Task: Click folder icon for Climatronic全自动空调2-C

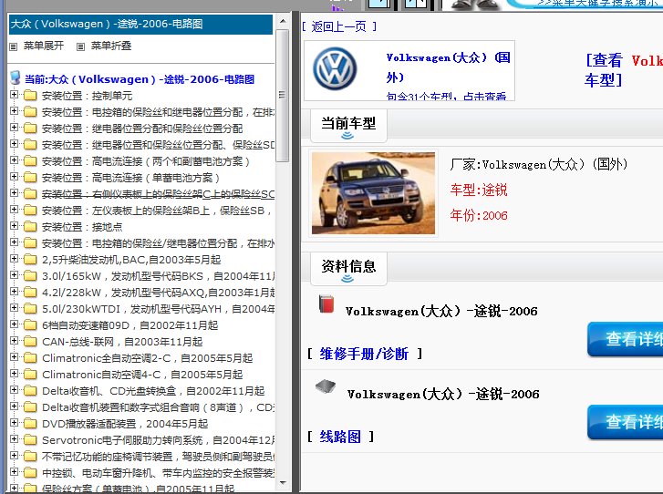Action: pos(30,358)
